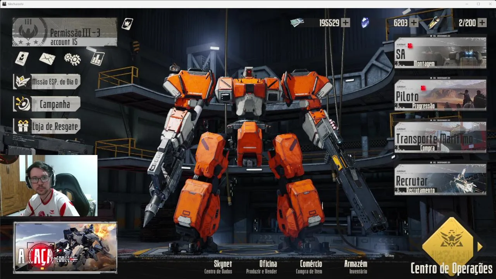Viewport: 496px width, 279px height.
Task: Open the Recrutar Recrutamento card
Action: tap(440, 179)
